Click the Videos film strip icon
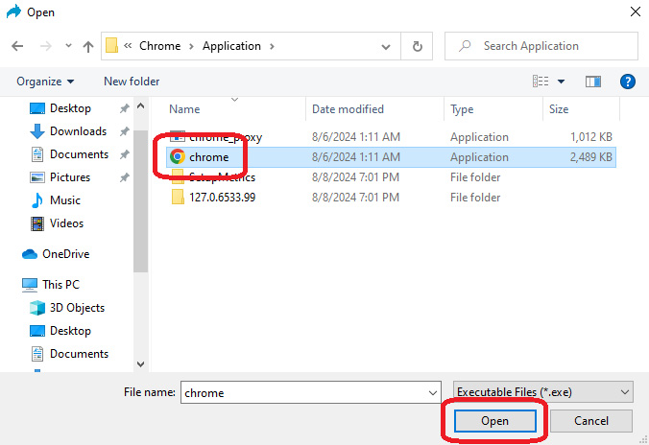The image size is (649, 445). 37,223
